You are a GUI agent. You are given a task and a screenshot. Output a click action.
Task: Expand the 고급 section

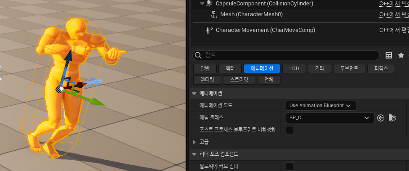coord(194,142)
